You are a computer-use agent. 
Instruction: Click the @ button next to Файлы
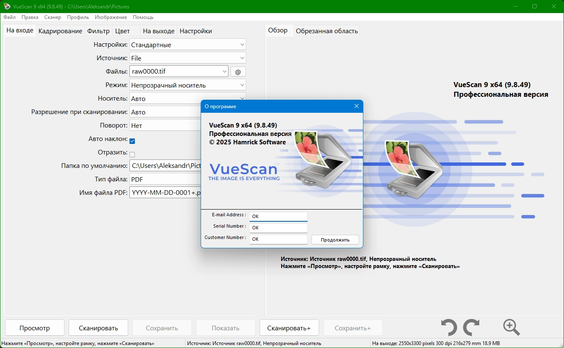point(238,72)
